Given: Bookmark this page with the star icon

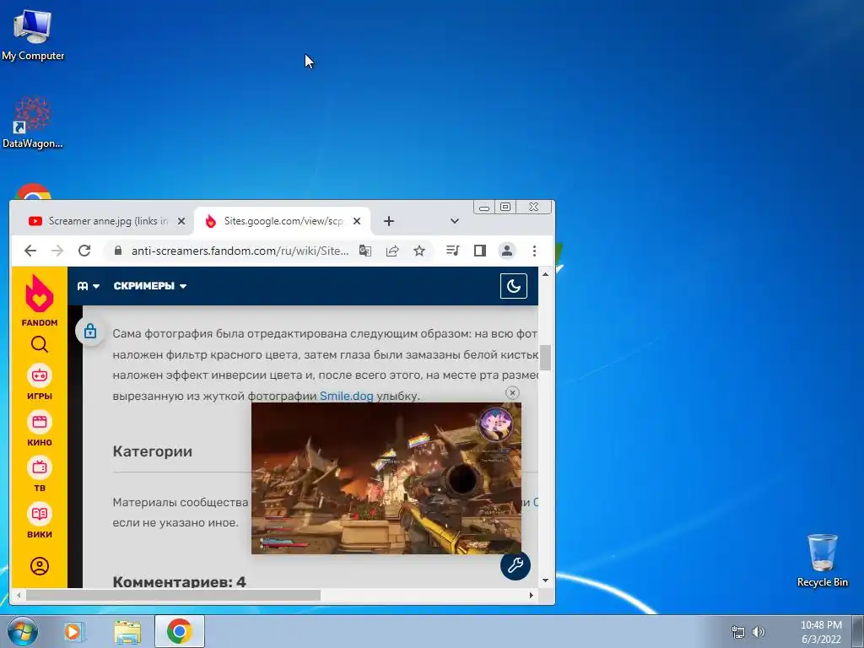Looking at the screenshot, I should click(419, 251).
